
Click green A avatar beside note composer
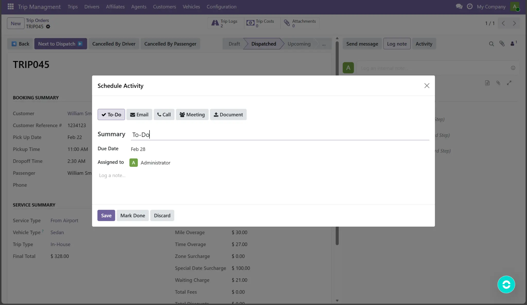tap(348, 68)
